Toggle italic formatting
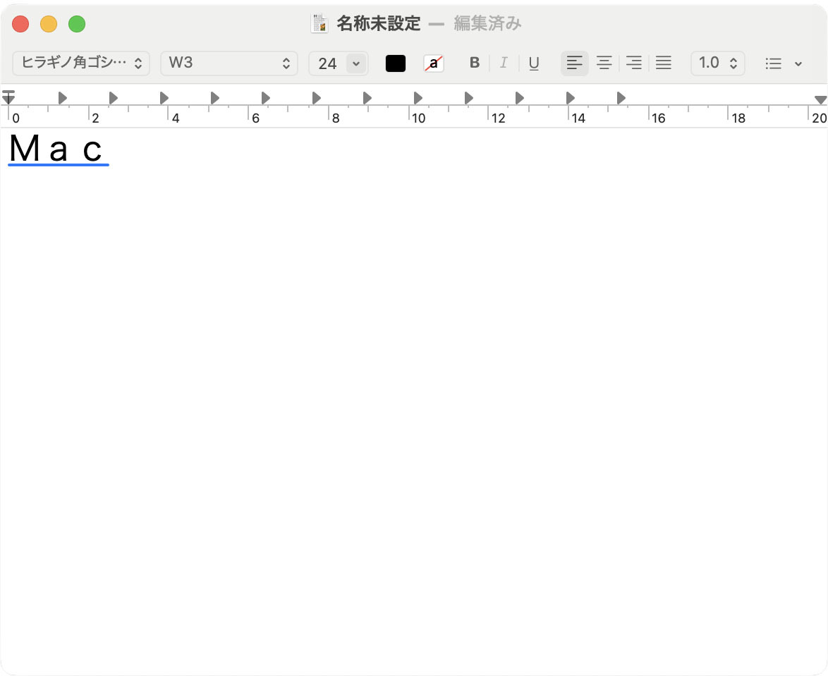The height and width of the screenshot is (676, 828). click(504, 63)
